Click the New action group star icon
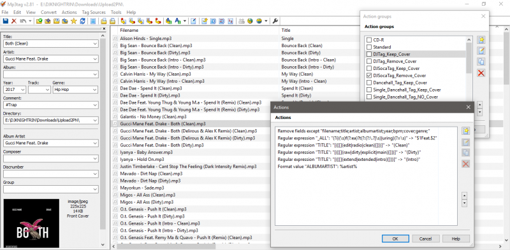The image size is (510, 250). pos(481,39)
